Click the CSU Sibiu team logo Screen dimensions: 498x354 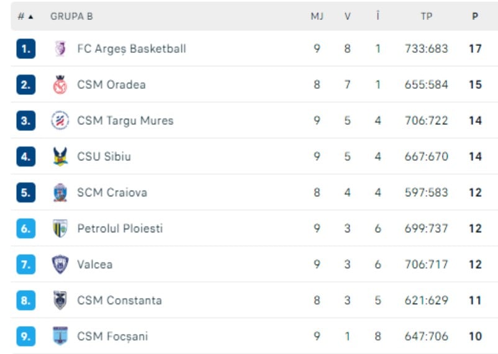pos(60,157)
